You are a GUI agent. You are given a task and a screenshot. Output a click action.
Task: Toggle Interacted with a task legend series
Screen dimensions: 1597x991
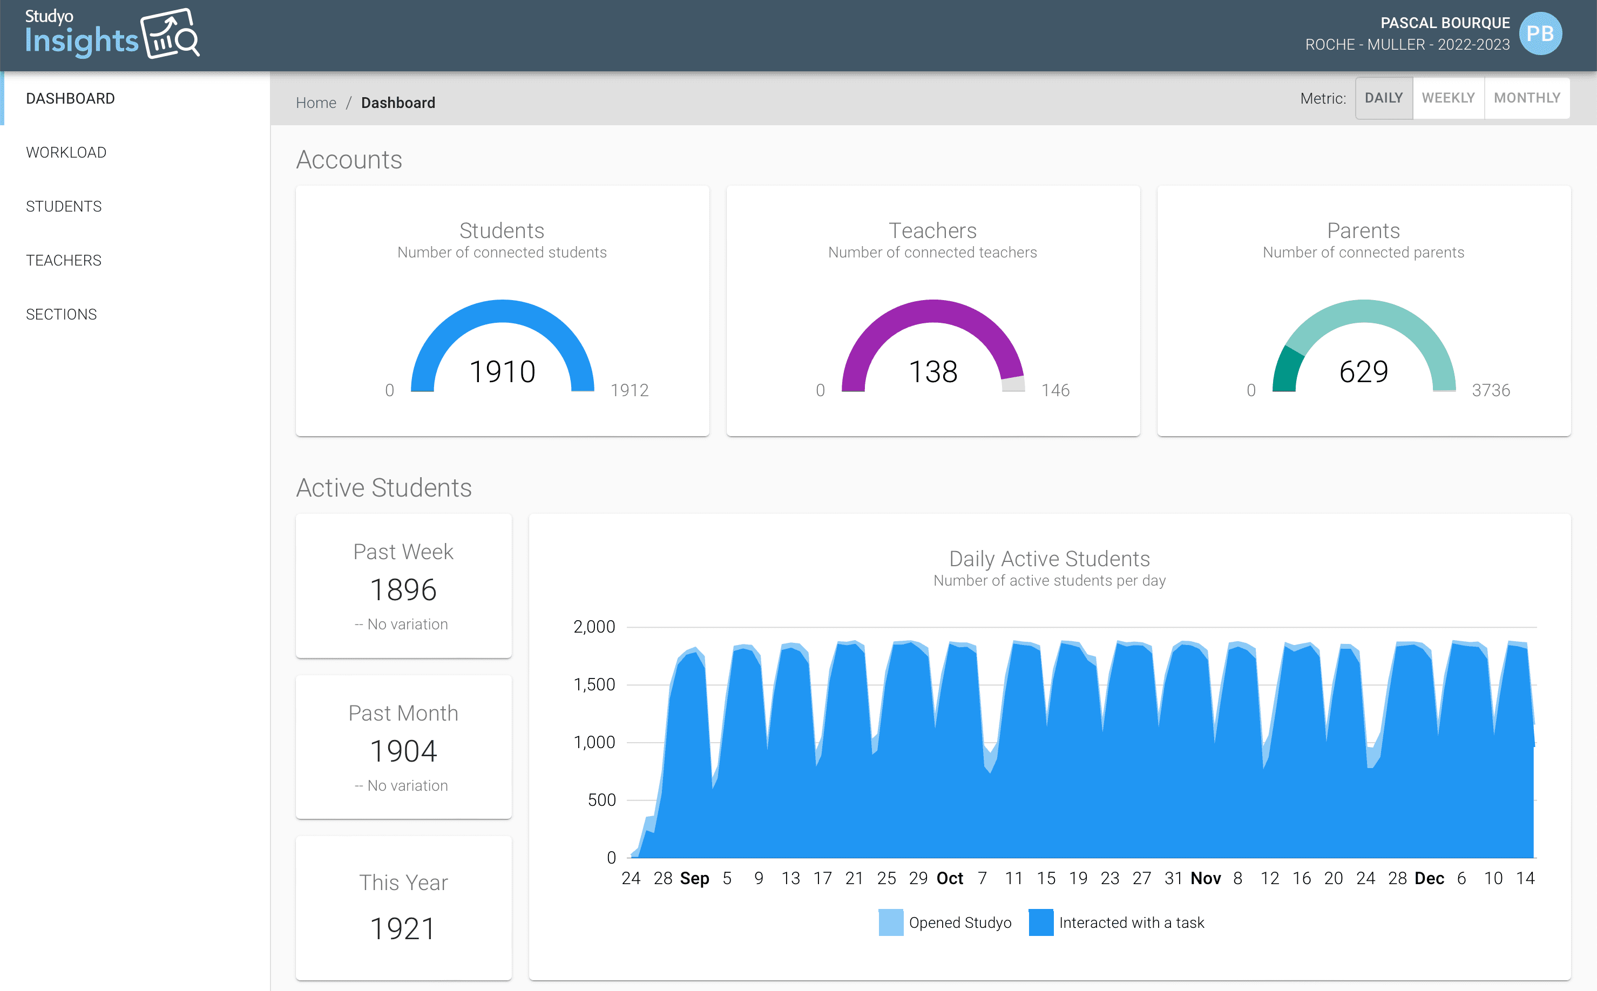click(x=1116, y=922)
